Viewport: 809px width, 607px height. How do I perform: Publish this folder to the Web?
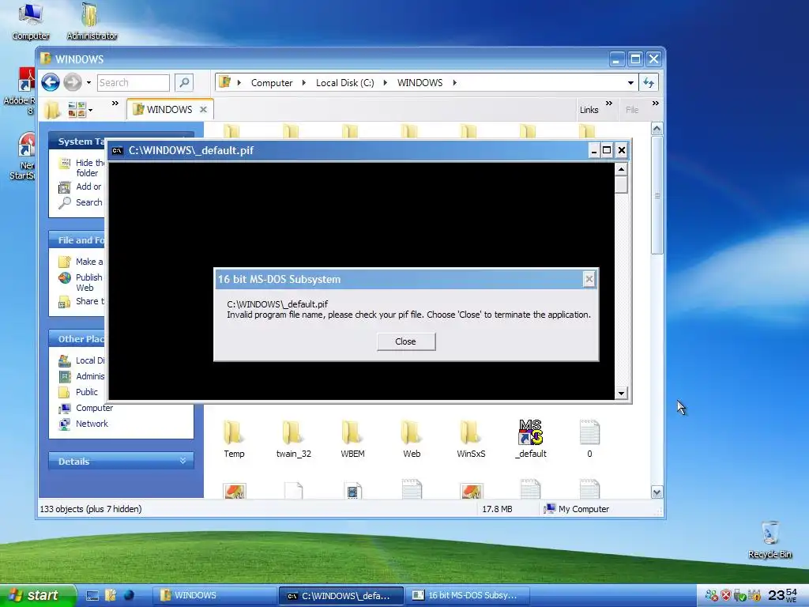(x=81, y=282)
